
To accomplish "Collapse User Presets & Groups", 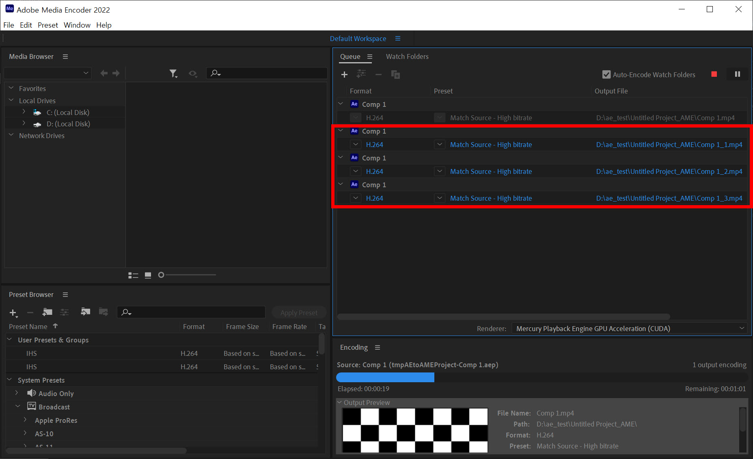I will coord(9,340).
